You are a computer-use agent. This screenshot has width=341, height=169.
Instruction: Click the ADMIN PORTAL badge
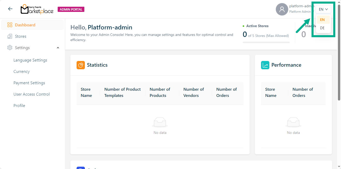point(71,10)
